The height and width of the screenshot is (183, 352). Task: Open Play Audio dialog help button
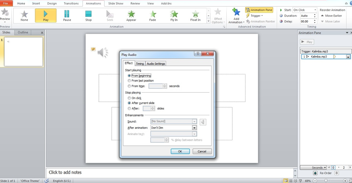[198, 54]
